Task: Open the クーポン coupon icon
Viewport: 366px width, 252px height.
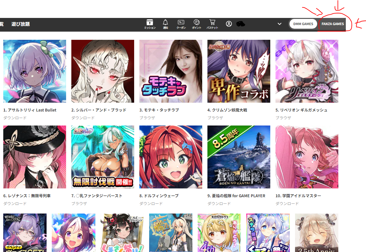Action: point(181,24)
